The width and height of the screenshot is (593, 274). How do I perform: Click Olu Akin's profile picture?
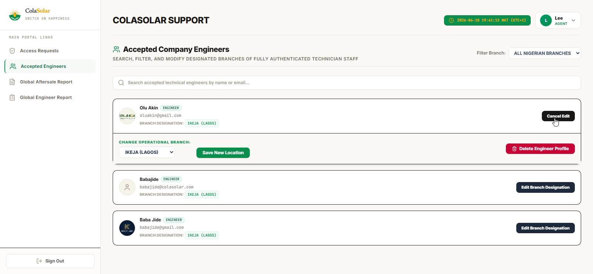(127, 116)
